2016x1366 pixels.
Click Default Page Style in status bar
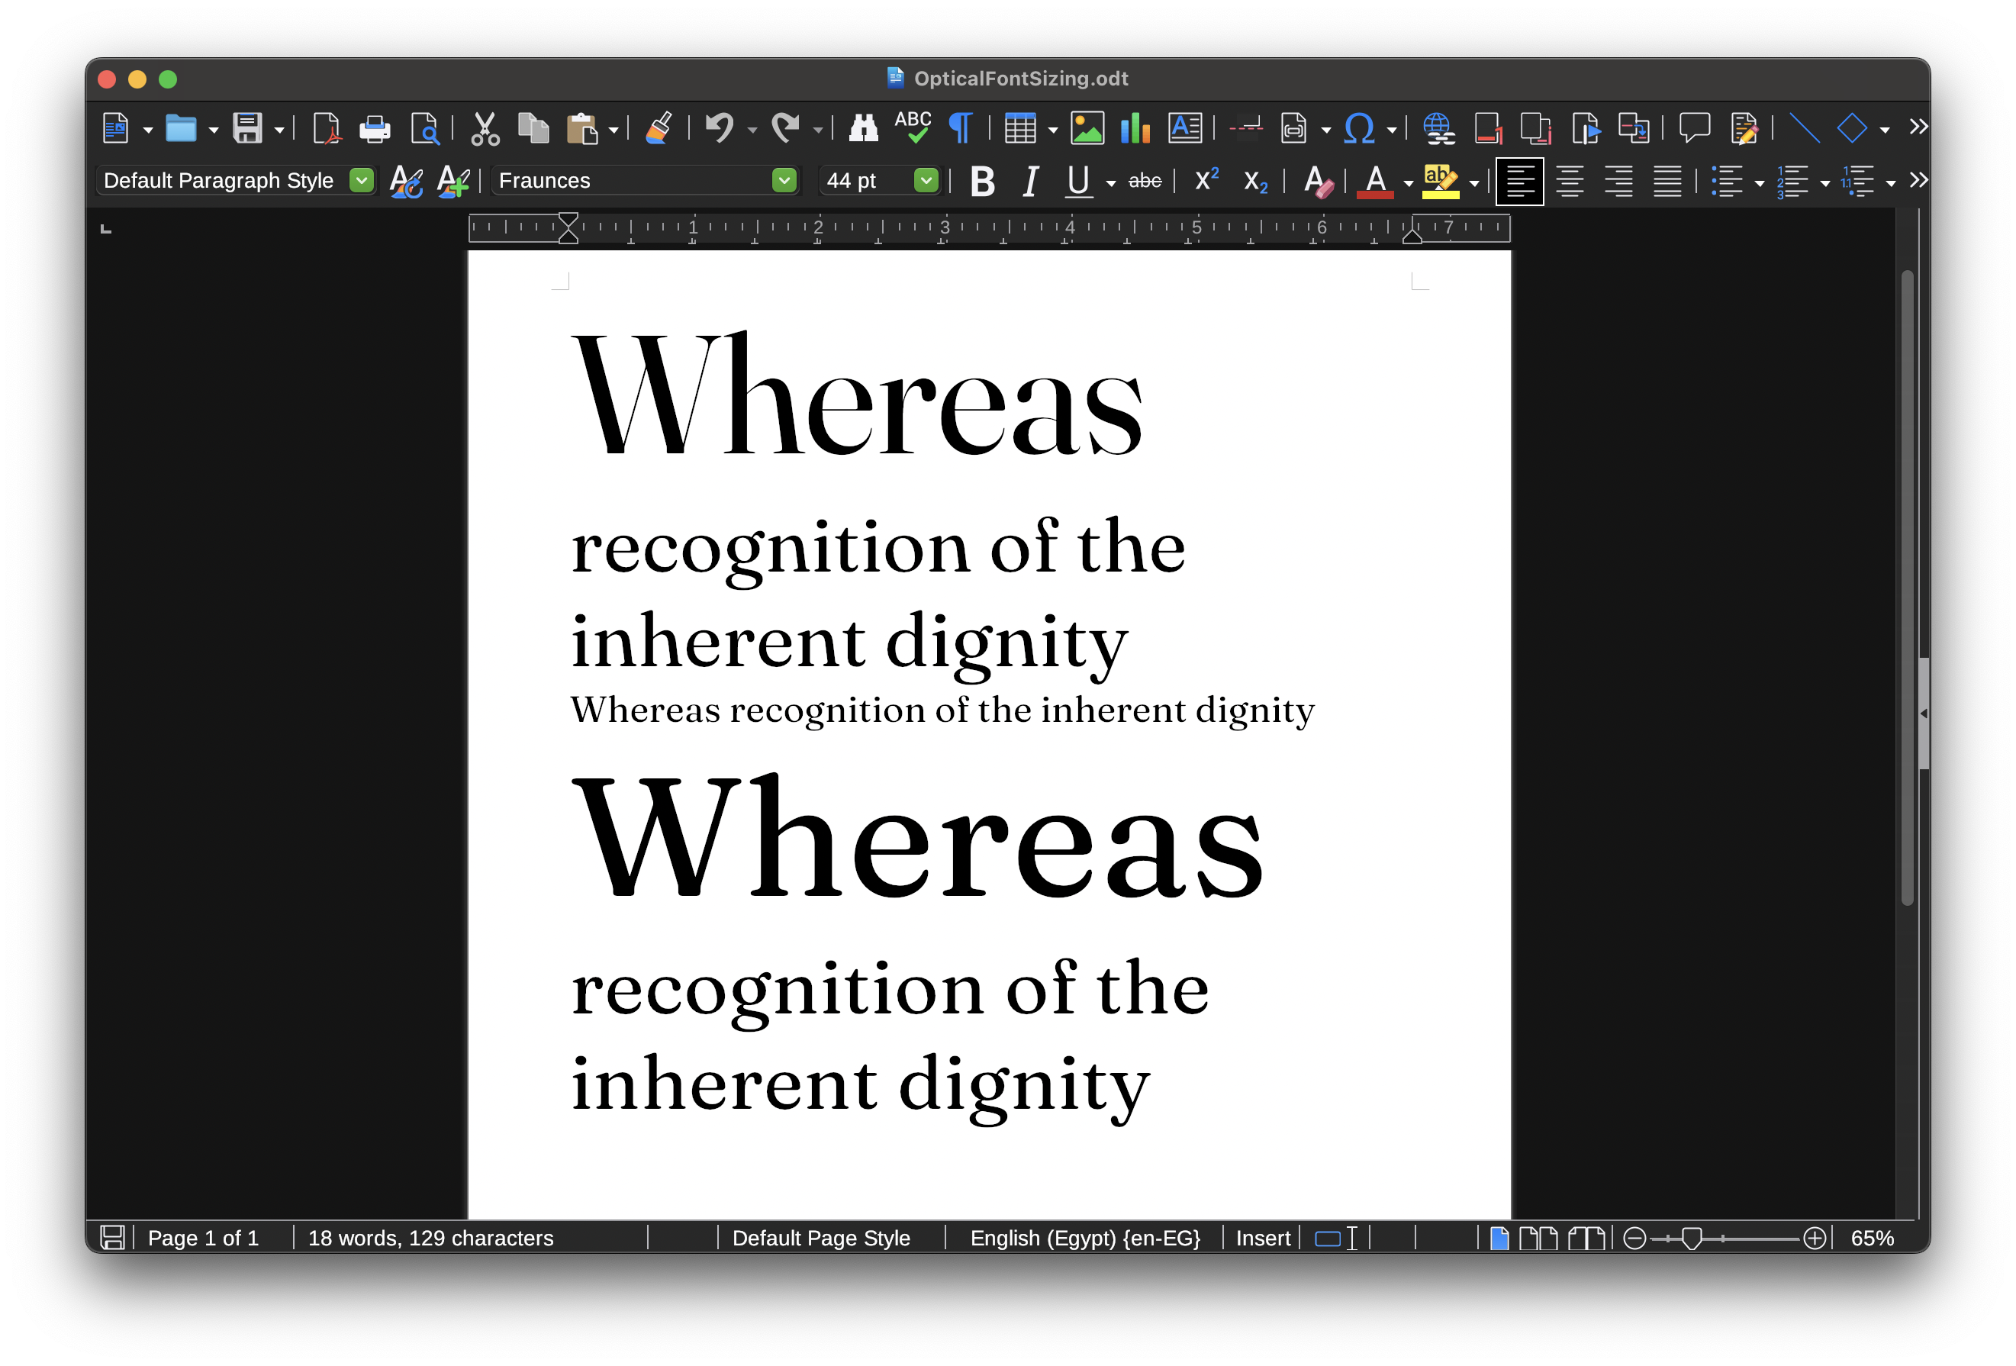click(x=820, y=1238)
